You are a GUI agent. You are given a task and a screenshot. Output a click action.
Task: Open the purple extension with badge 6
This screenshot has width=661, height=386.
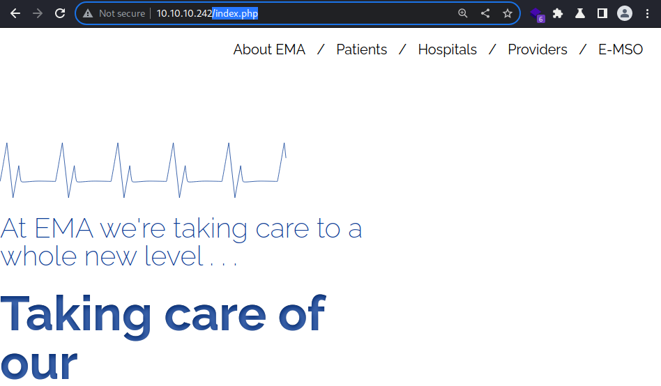(x=537, y=15)
